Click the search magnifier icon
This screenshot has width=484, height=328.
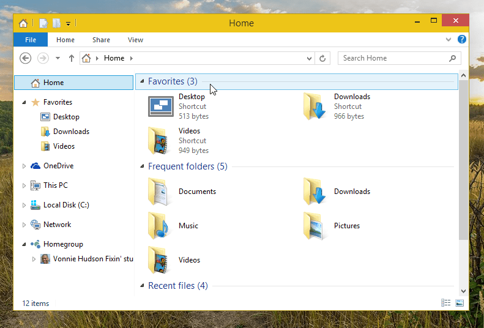click(452, 58)
